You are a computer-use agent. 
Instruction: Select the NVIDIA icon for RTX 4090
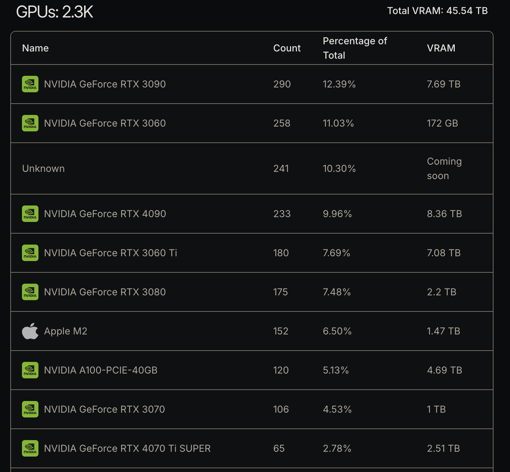pyautogui.click(x=30, y=214)
